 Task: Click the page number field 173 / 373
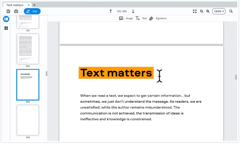pyautogui.click(x=122, y=11)
